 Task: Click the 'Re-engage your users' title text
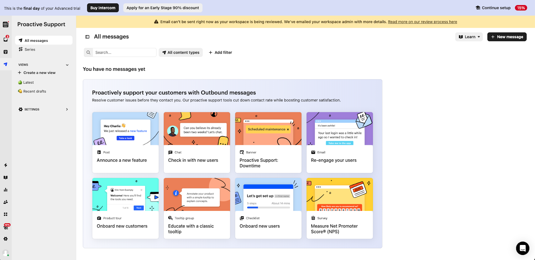[x=334, y=160]
